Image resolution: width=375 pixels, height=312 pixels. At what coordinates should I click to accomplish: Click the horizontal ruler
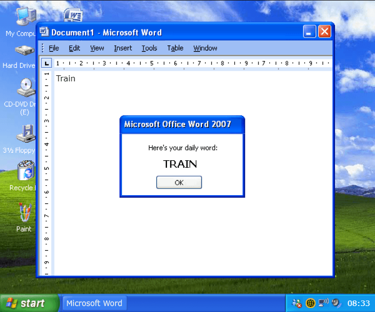[x=193, y=63]
